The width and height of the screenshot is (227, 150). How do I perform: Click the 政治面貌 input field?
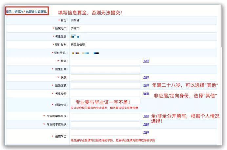[x=105, y=86]
